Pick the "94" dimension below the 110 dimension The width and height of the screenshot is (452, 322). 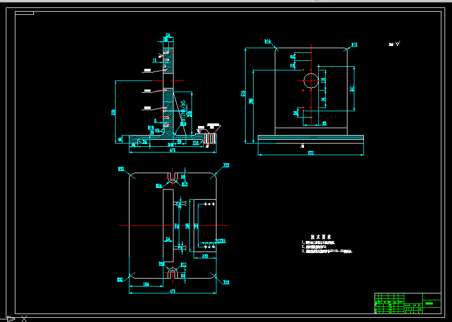324,99
